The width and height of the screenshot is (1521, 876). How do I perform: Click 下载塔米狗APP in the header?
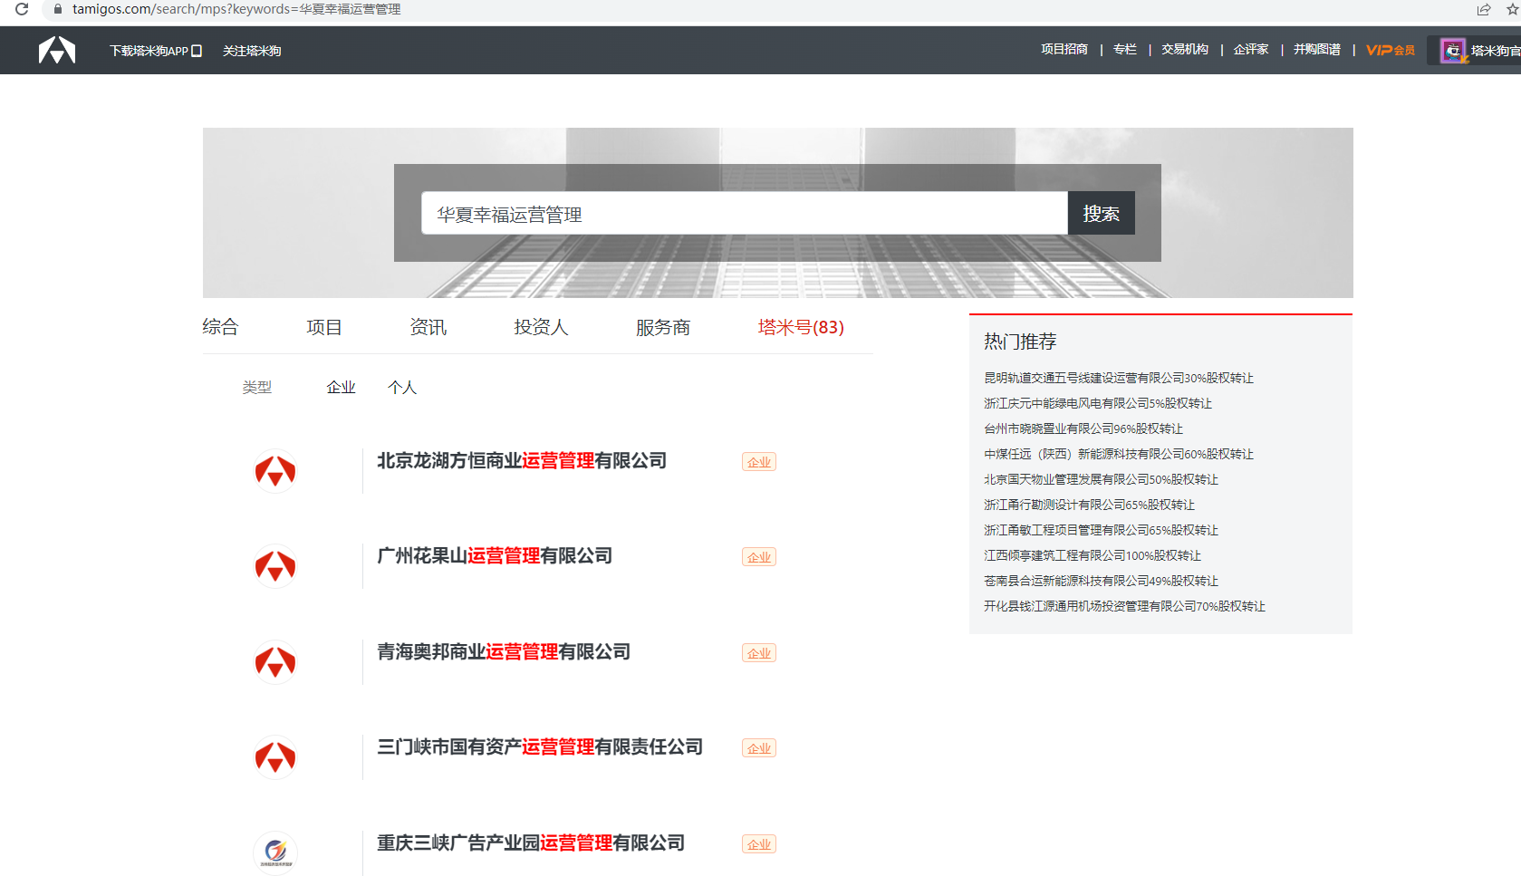(x=149, y=51)
